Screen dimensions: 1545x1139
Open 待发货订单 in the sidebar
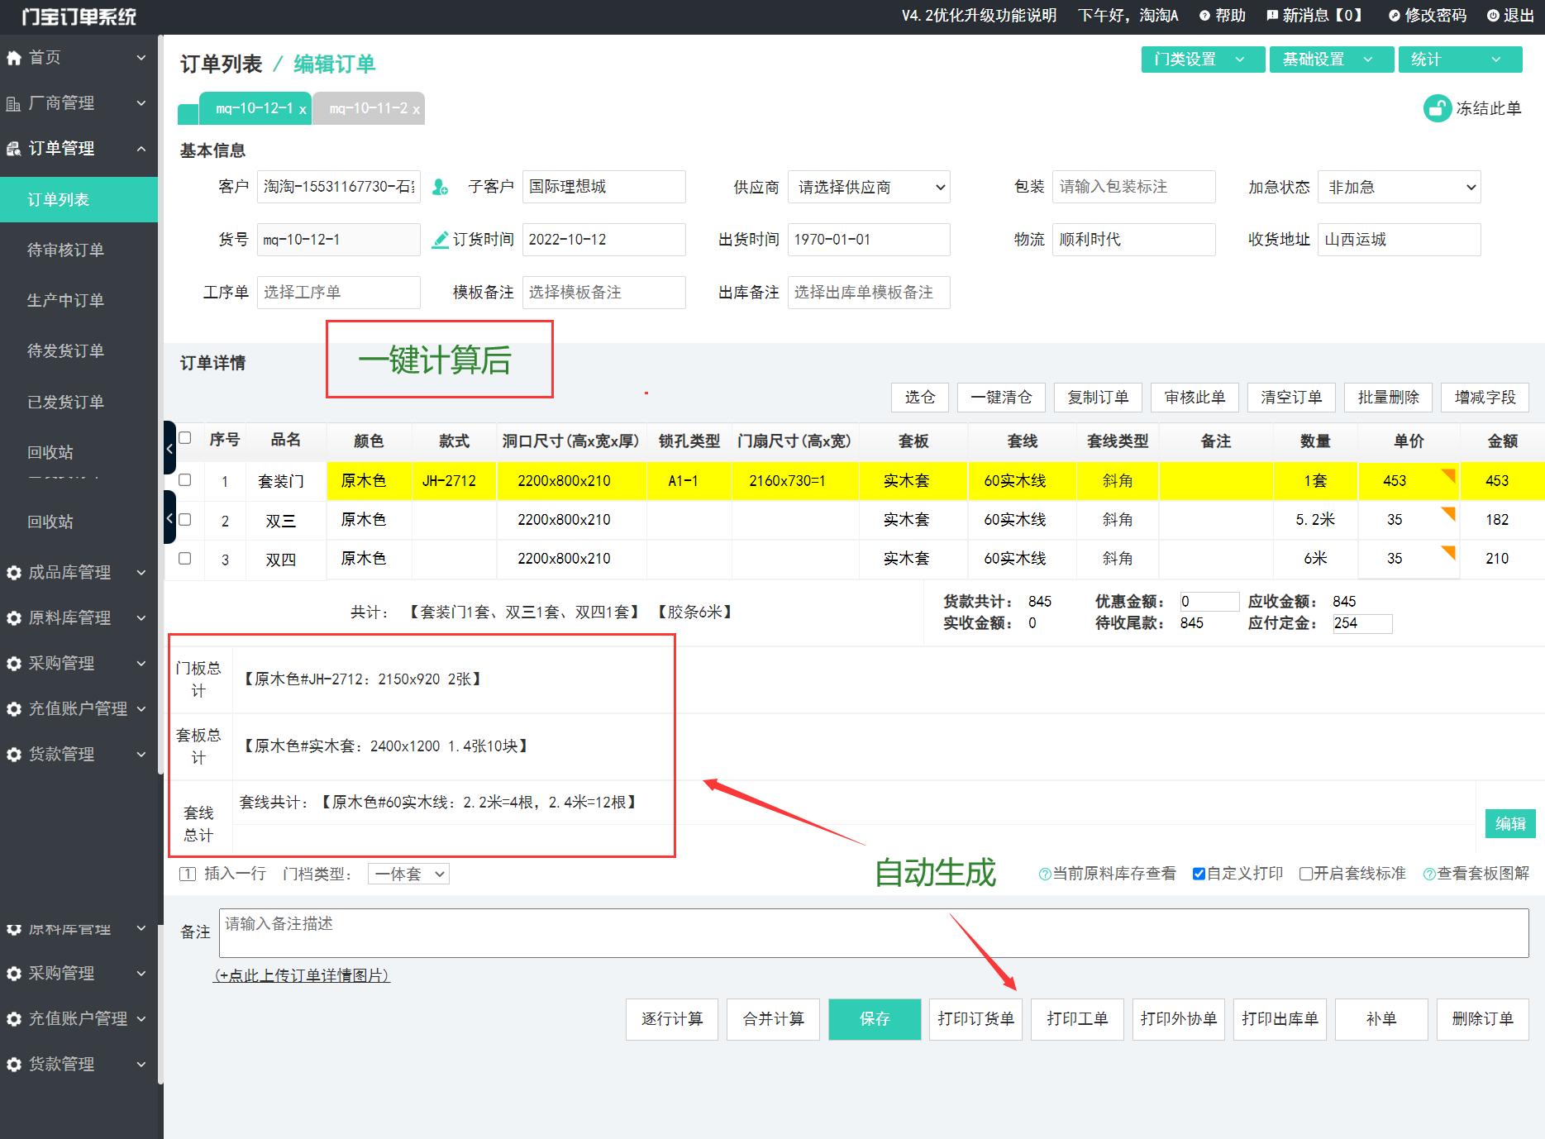point(66,350)
